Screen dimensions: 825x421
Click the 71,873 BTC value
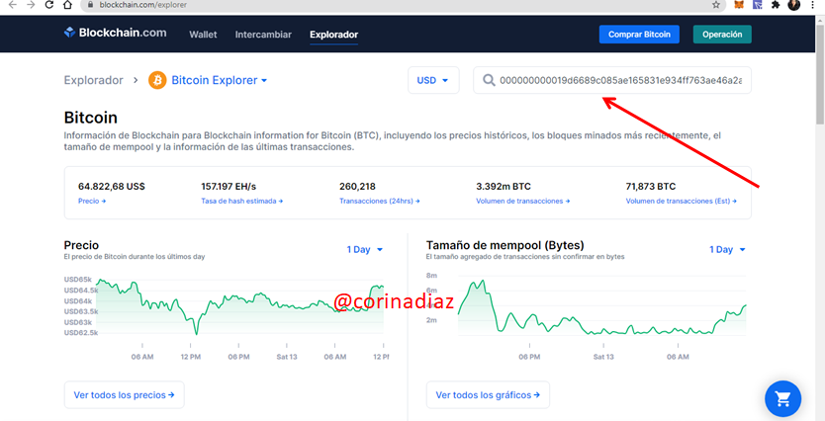(650, 186)
